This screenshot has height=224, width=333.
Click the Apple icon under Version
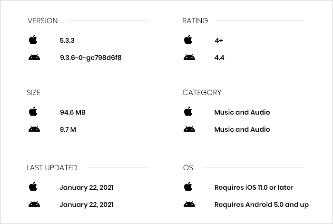pos(33,39)
